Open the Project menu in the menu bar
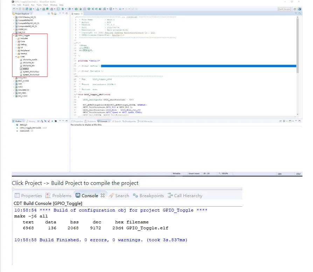The height and width of the screenshot is (272, 313). point(26,5)
